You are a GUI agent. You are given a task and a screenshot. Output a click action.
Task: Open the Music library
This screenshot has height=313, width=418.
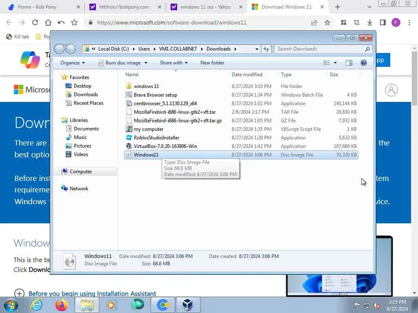(x=80, y=137)
